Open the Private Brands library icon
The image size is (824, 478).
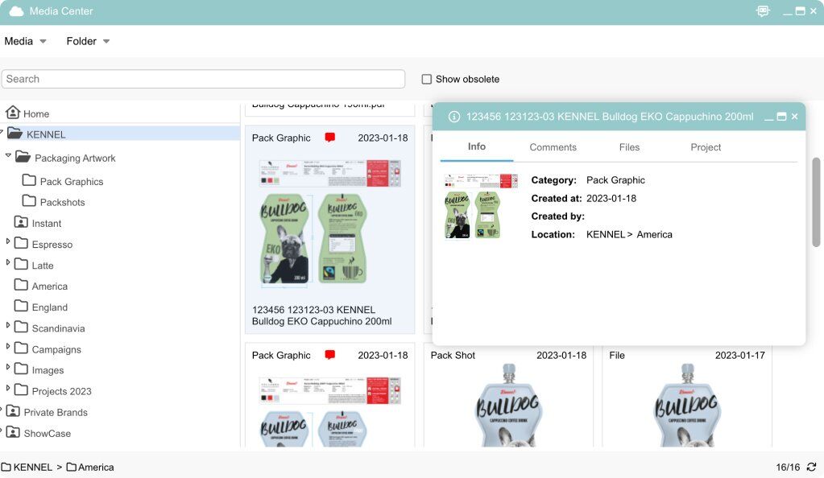(13, 412)
